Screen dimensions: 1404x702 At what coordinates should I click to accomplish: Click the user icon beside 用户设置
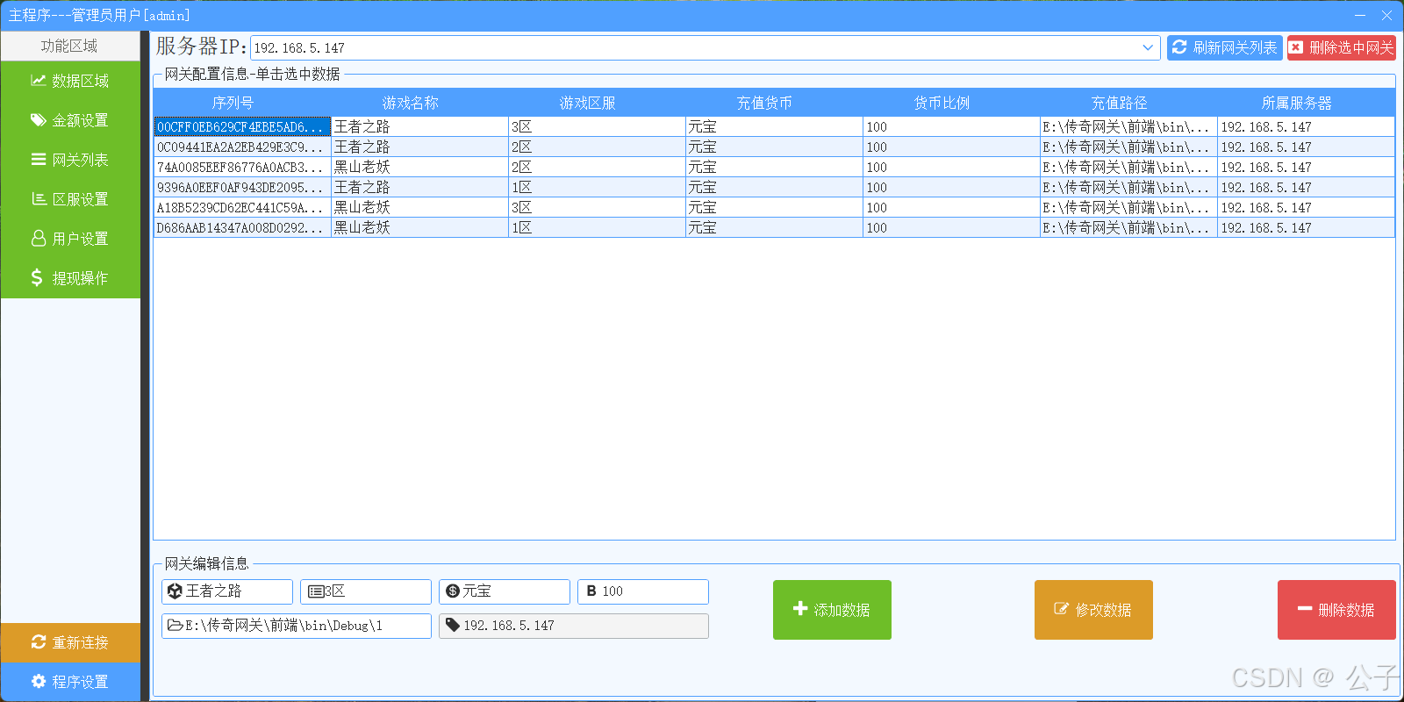(39, 239)
